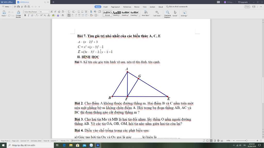Switch to the References tab

[x=127, y=7]
